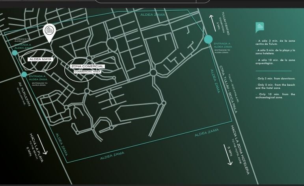Click the HACIA LA ZONA HOTELERA text

click(240, 150)
